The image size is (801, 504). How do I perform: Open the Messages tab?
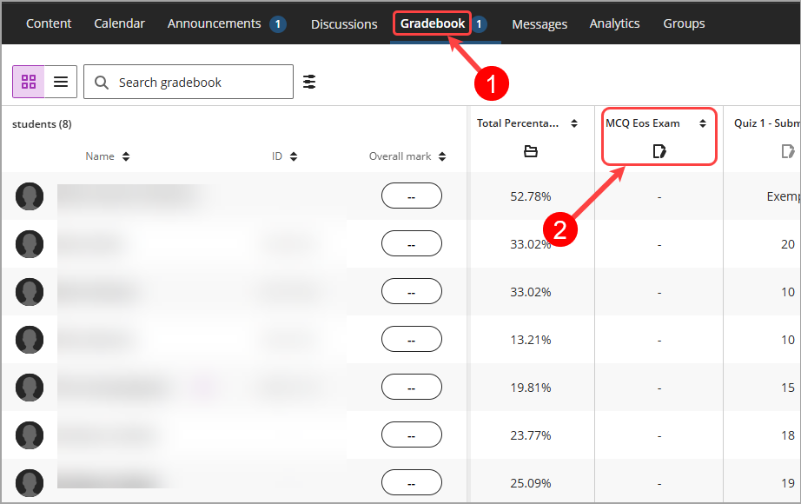pyautogui.click(x=540, y=24)
